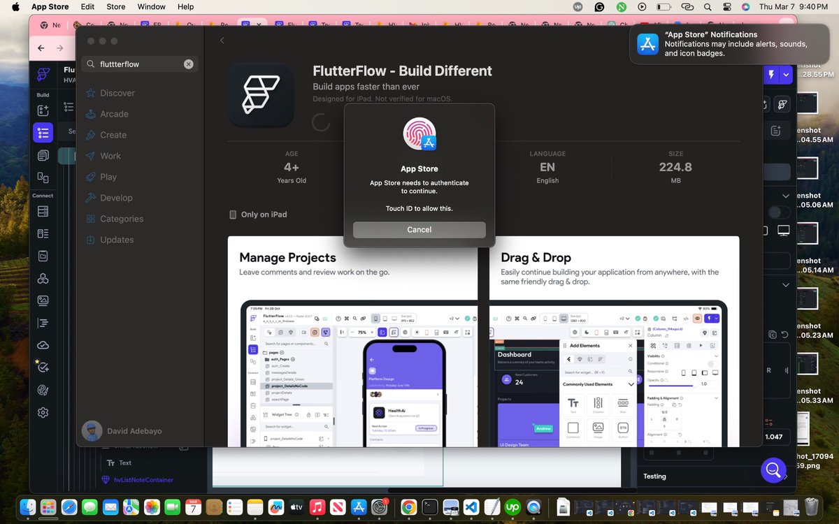Click the App Store Notifications banner
Screen dimensions: 839x524
coord(729,44)
